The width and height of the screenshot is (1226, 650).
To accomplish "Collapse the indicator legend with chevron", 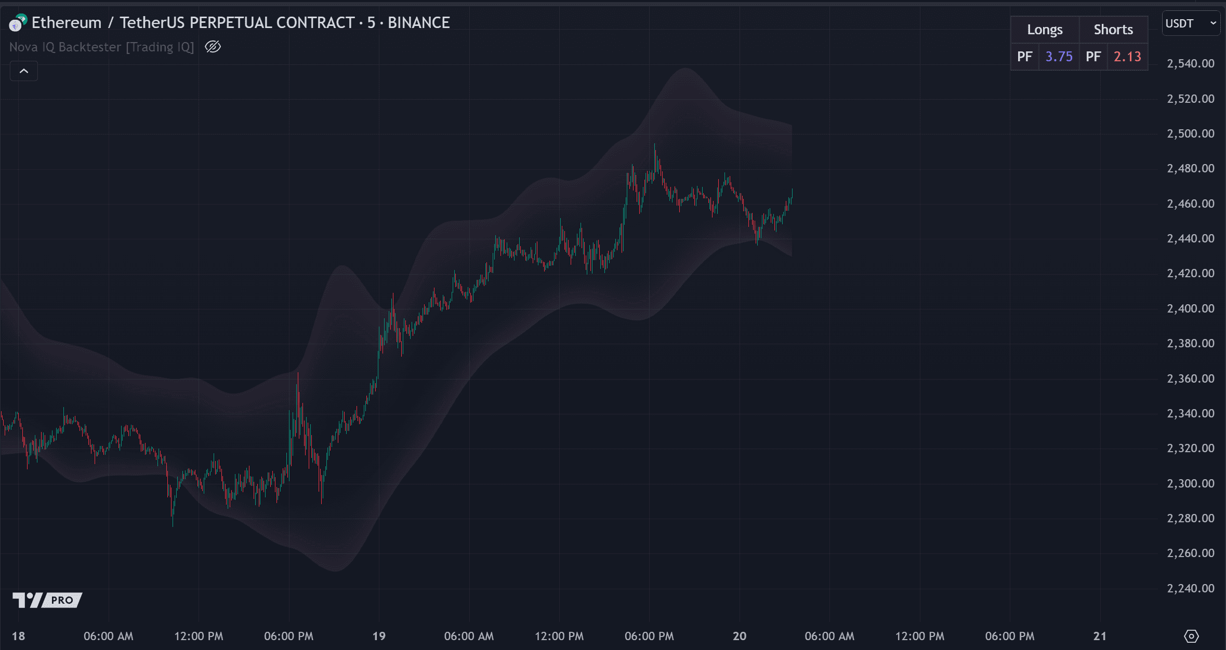I will 24,71.
